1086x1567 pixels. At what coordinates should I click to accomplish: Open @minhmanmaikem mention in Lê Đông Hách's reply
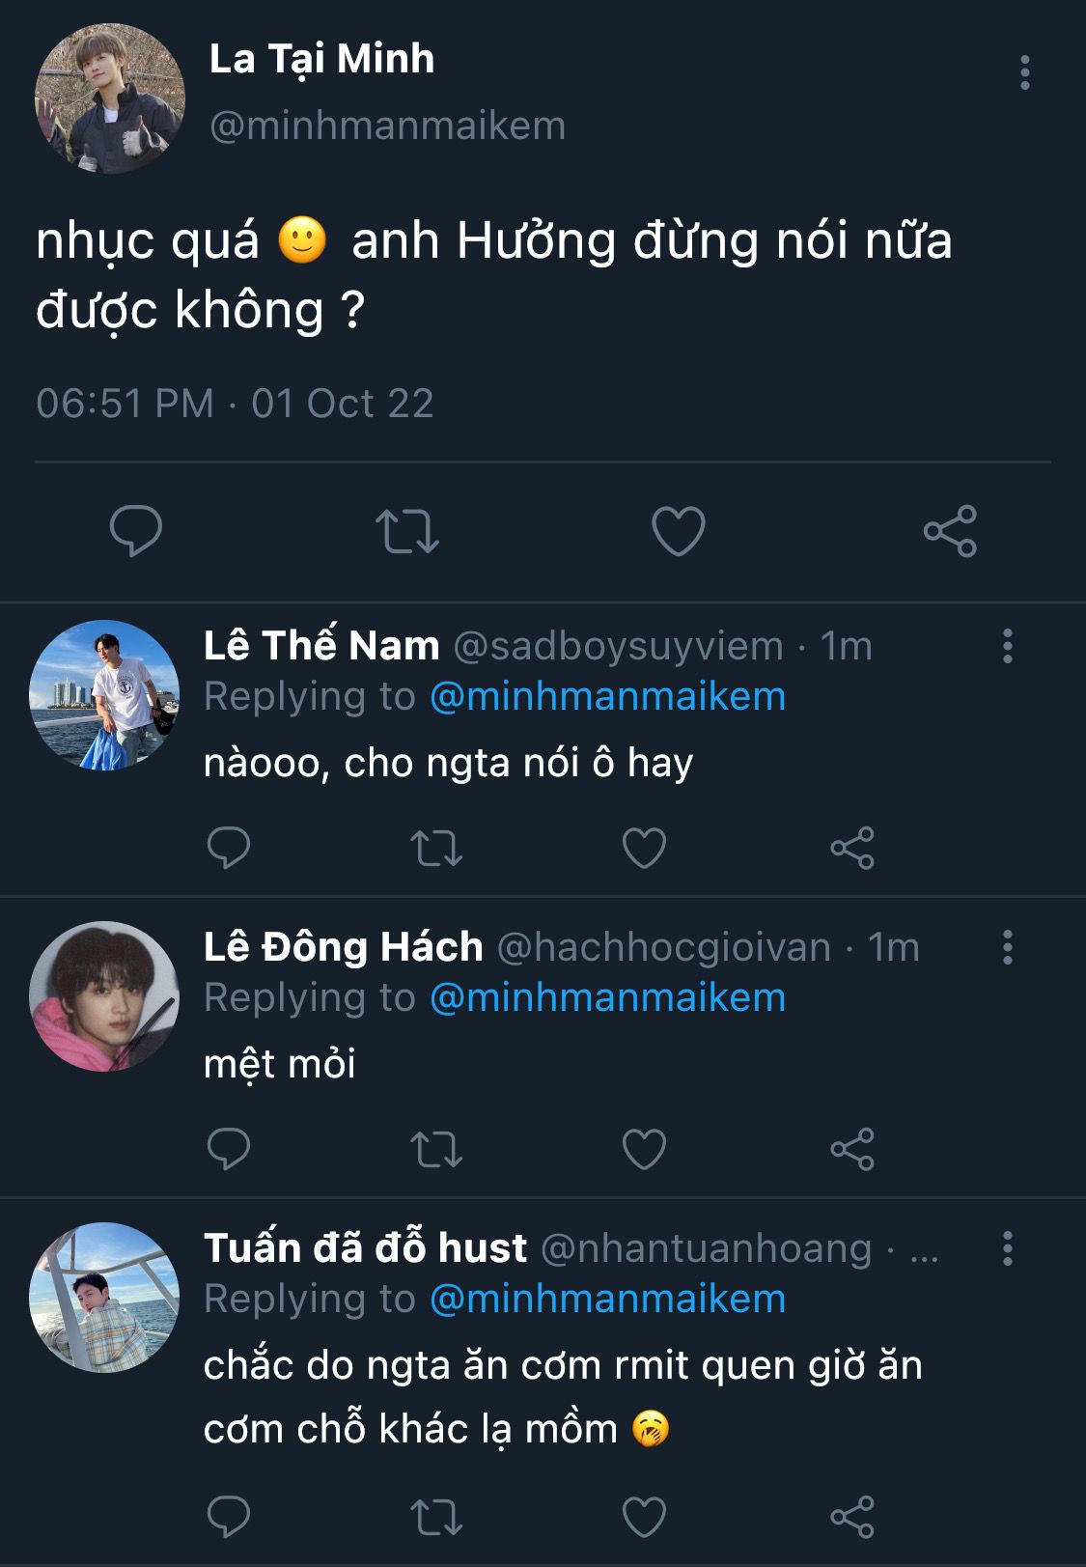point(607,997)
